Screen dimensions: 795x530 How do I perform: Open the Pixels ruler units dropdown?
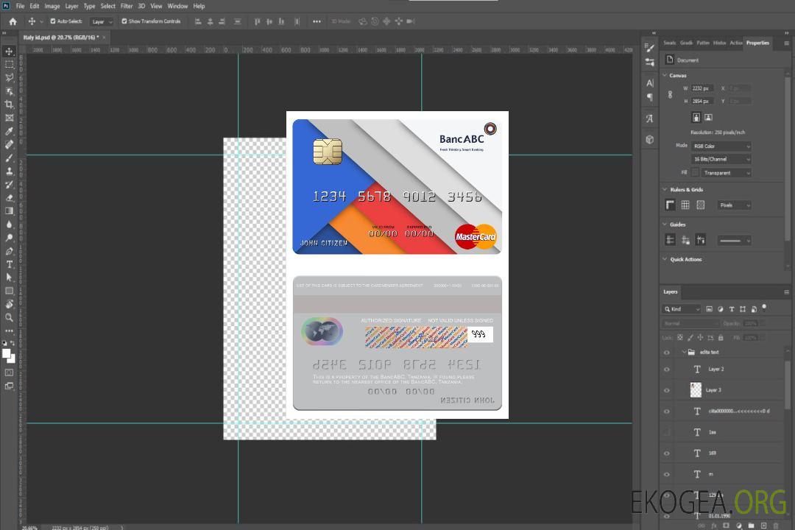(x=735, y=205)
